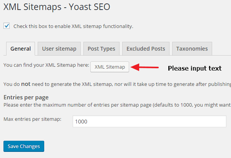Go to the Excluded Posts tab
The width and height of the screenshot is (231, 158).
coord(146,49)
